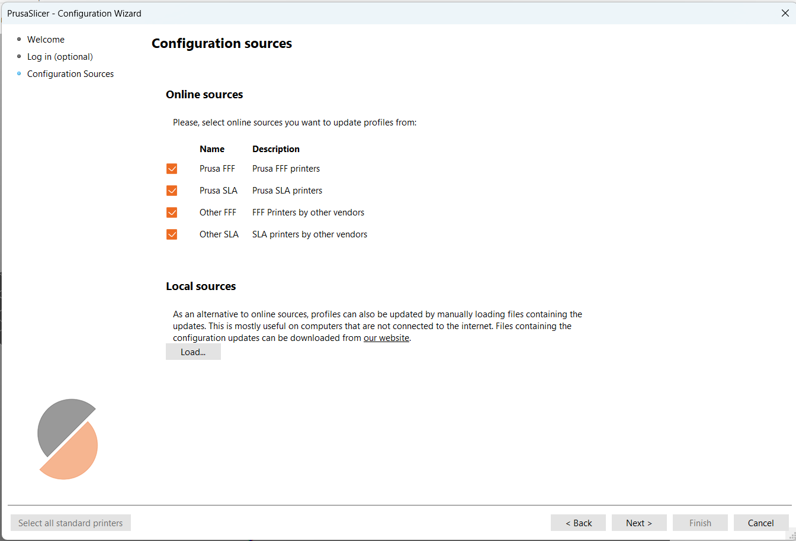The height and width of the screenshot is (541, 796).
Task: Select Configuration Sources in the sidebar
Action: [x=70, y=74]
